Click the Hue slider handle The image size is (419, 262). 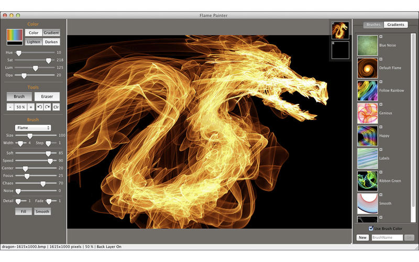point(19,53)
